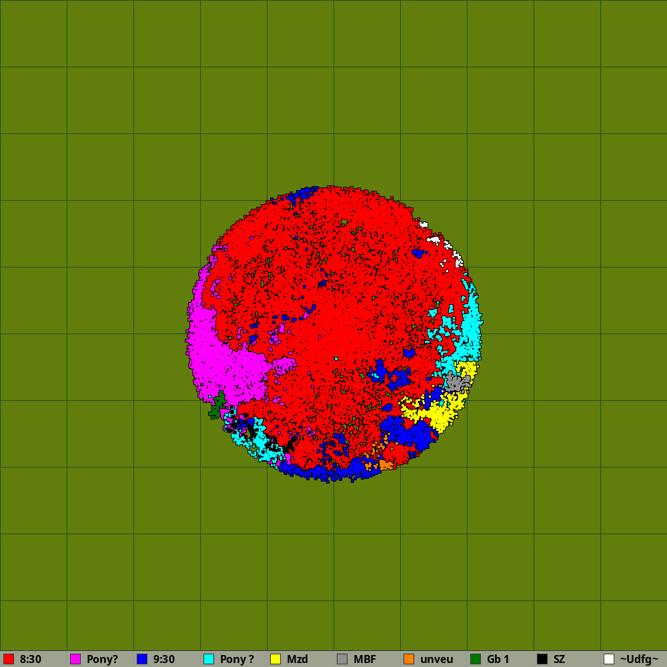
Task: Select the 'Gb 1' legend label
Action: pyautogui.click(x=498, y=659)
